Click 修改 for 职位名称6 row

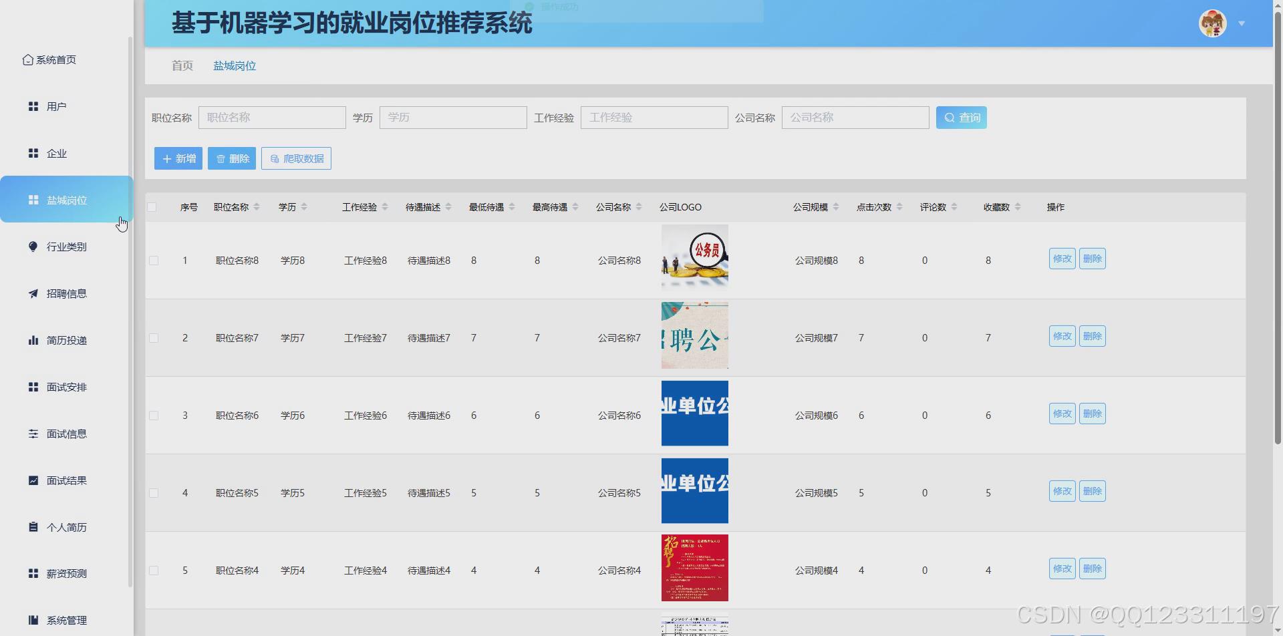pos(1062,414)
